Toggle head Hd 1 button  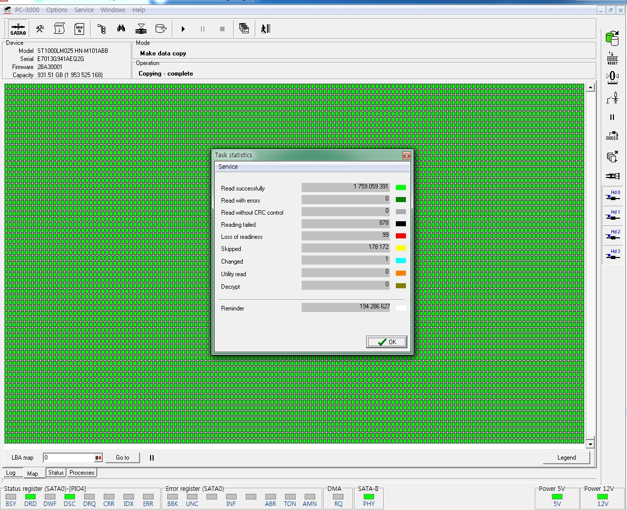pos(612,216)
